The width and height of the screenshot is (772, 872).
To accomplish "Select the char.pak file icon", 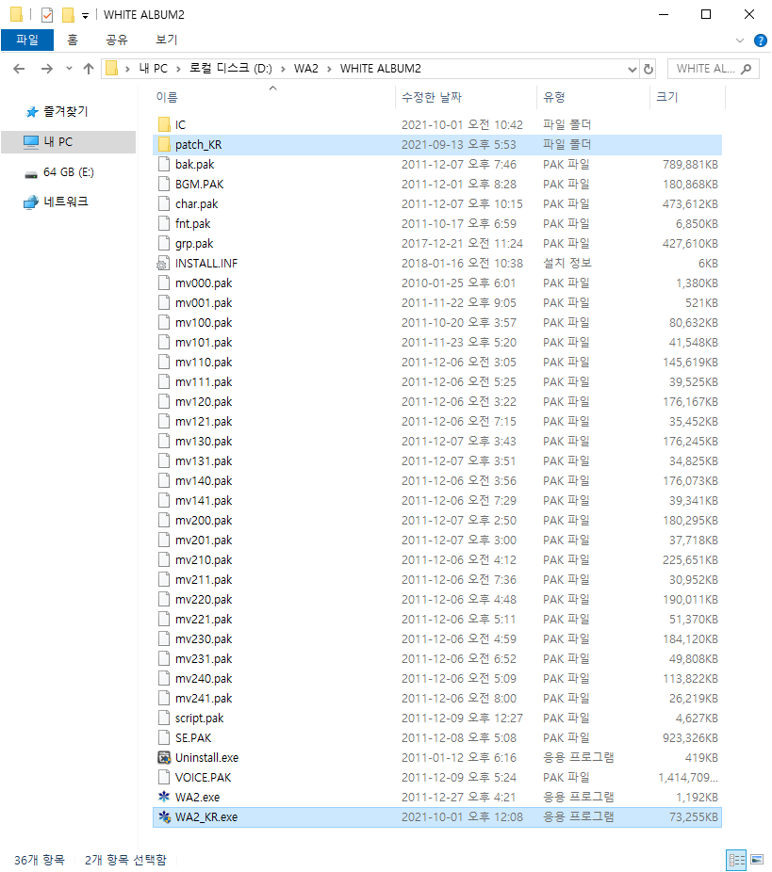I will [x=164, y=203].
